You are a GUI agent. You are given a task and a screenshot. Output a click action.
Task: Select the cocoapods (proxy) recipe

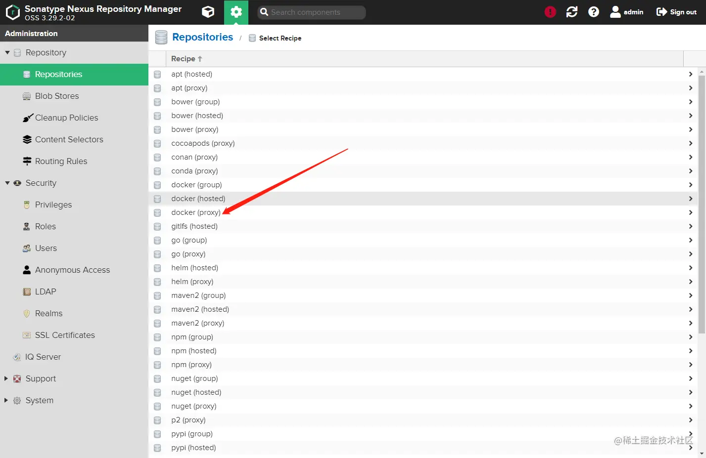[423, 143]
